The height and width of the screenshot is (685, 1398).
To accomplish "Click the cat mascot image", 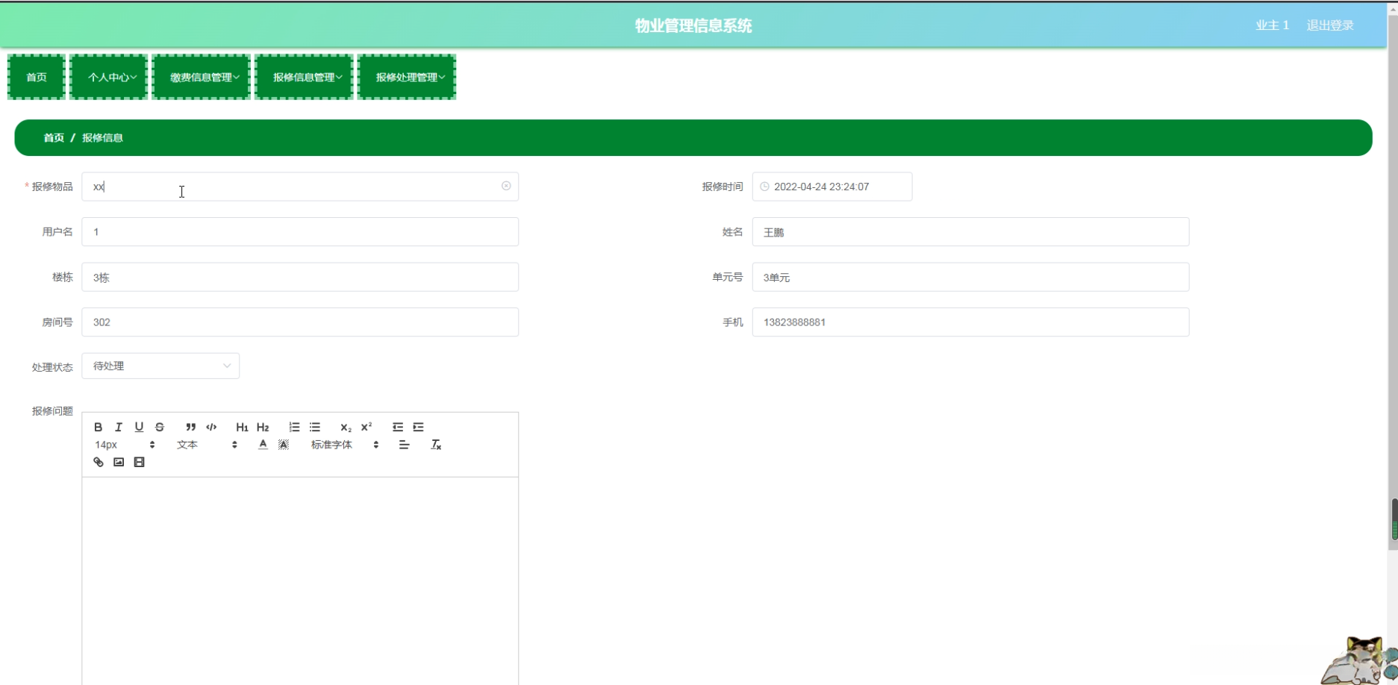I will 1358,660.
